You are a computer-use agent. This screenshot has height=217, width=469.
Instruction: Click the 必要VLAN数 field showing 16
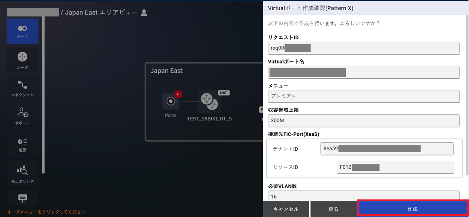click(x=363, y=197)
